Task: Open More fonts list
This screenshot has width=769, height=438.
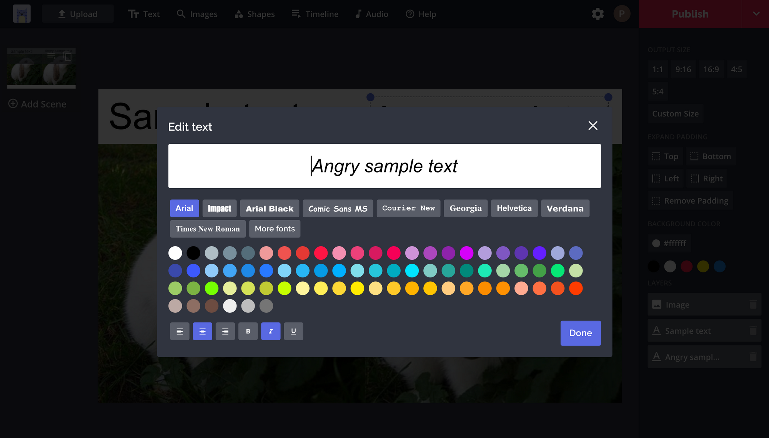Action: click(275, 229)
